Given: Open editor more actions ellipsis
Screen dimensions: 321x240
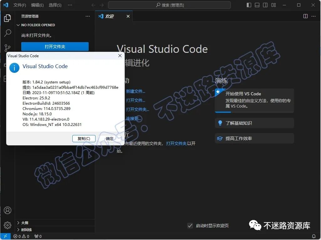Looking at the screenshot, I should click(x=313, y=16).
